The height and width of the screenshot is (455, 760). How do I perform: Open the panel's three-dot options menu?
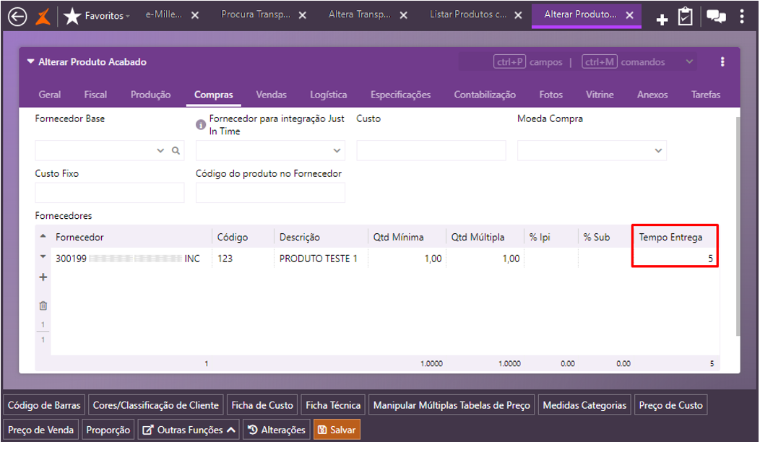click(722, 62)
